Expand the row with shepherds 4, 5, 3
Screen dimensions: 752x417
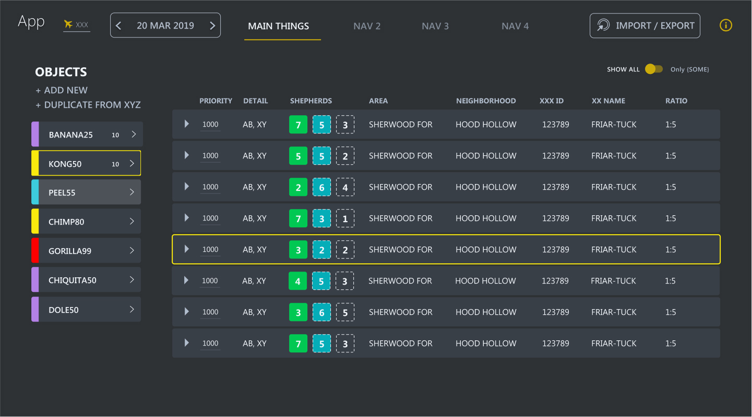[186, 280]
